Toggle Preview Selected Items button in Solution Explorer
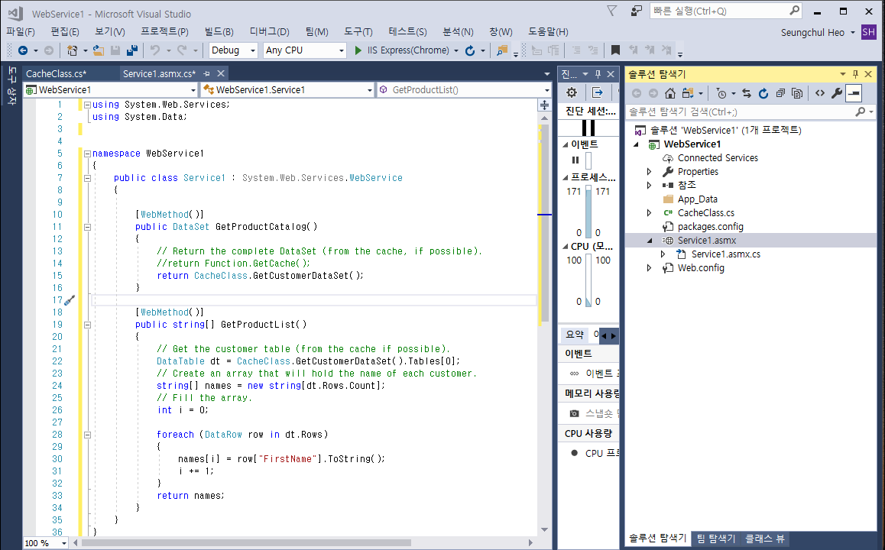The height and width of the screenshot is (550, 885). [853, 93]
